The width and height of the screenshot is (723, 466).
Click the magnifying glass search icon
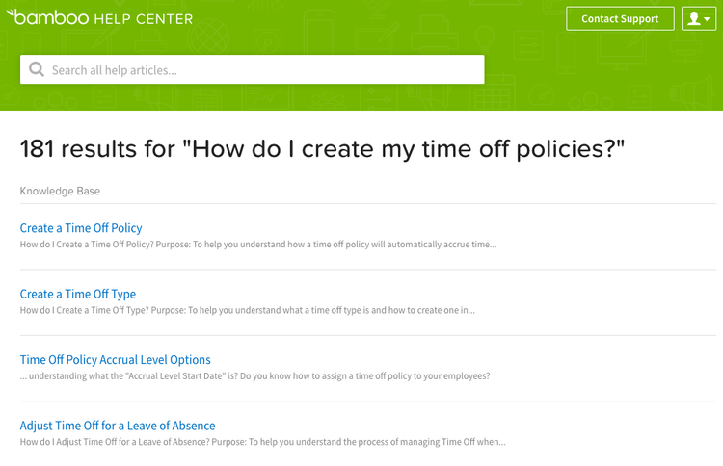click(37, 69)
